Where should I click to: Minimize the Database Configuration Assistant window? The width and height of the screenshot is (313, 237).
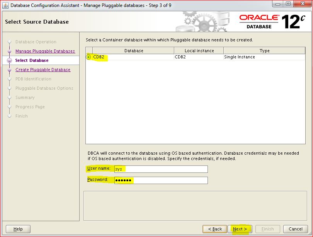pyautogui.click(x=278, y=4)
